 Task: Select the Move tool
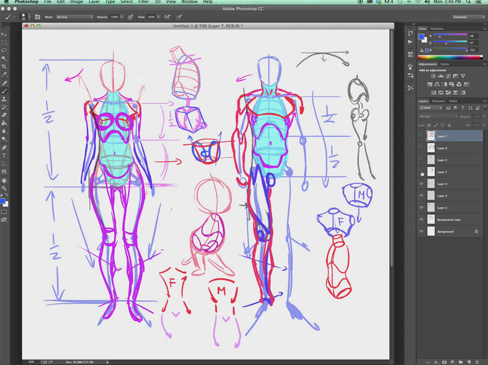[4, 34]
